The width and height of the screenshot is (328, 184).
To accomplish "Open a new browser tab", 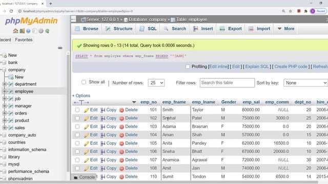I will pos(51,4).
